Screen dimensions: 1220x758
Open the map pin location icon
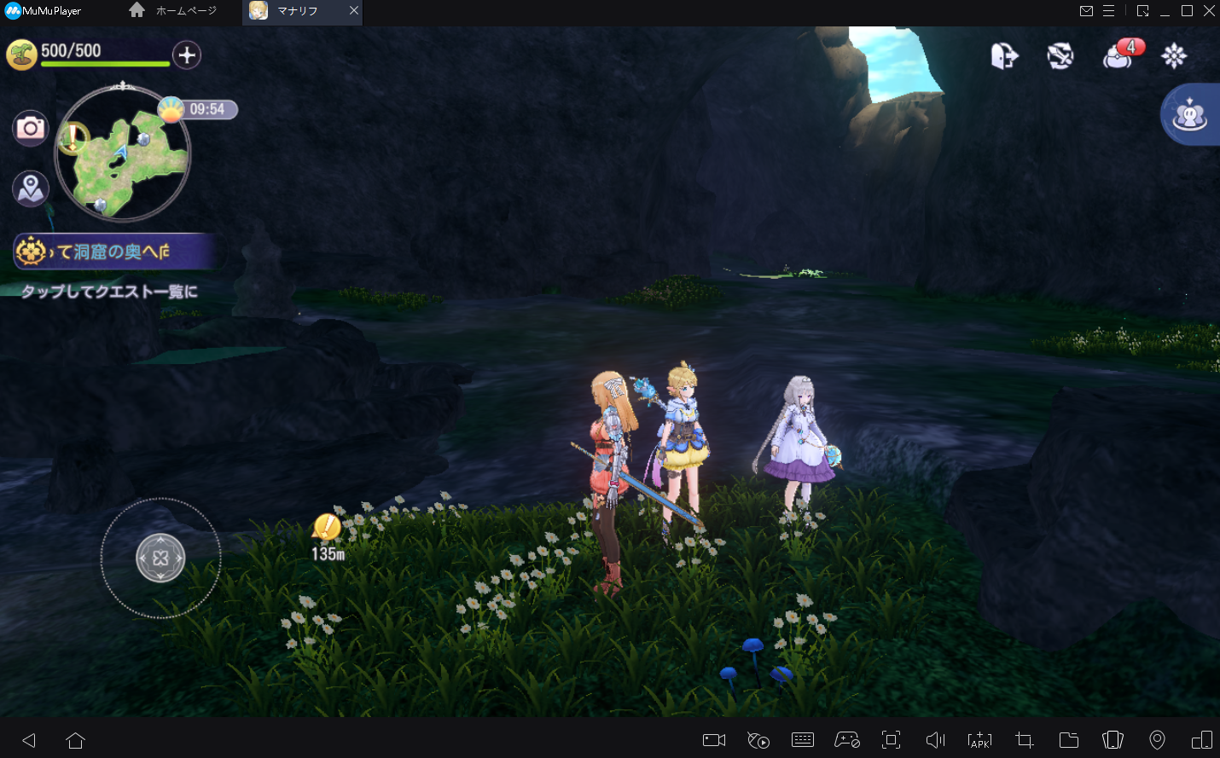click(31, 188)
